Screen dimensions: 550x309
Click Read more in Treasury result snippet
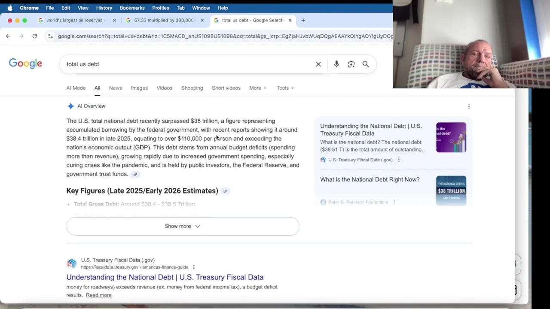pyautogui.click(x=98, y=295)
